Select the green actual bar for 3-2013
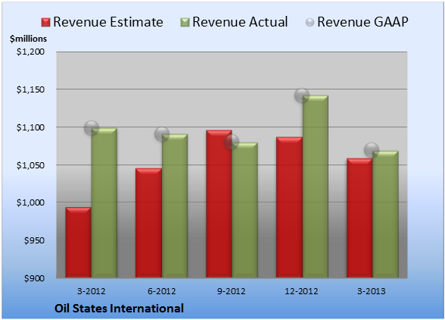 (385, 214)
